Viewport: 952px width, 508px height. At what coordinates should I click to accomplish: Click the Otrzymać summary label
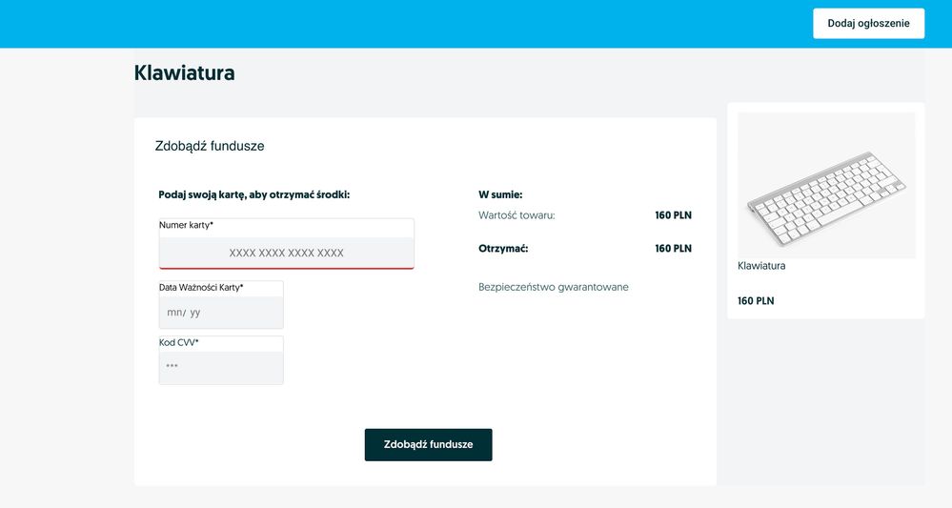coord(503,249)
